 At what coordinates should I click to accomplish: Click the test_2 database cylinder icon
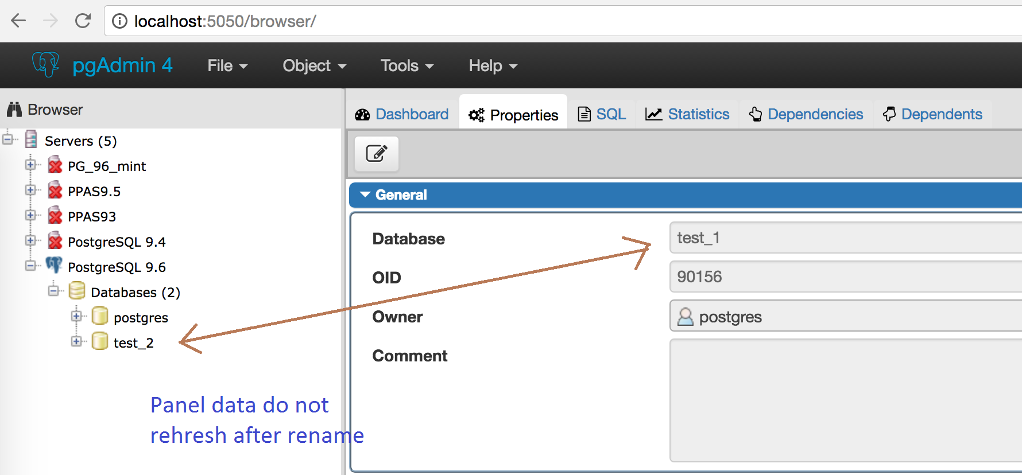click(x=100, y=342)
